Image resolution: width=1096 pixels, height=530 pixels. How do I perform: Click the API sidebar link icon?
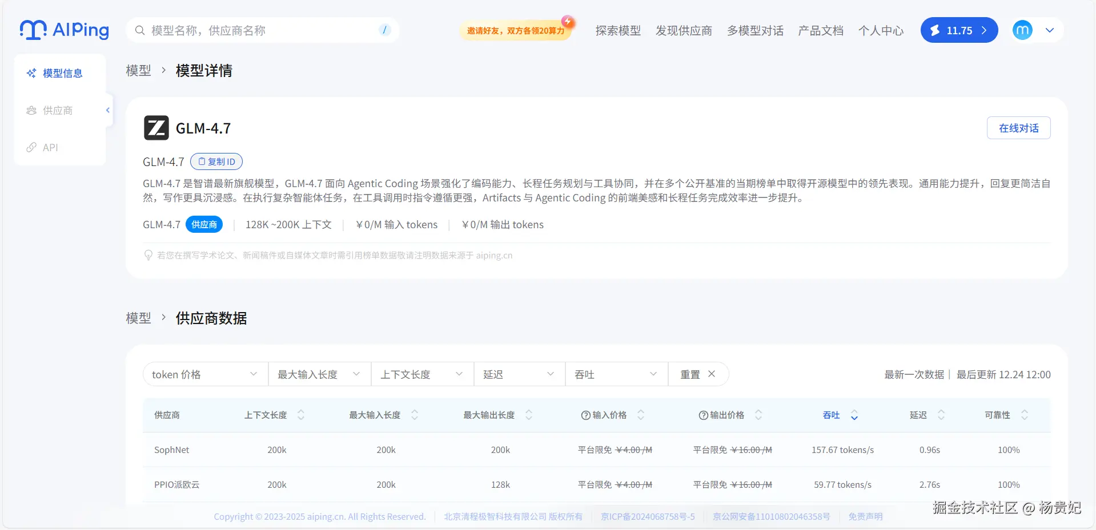coord(31,147)
